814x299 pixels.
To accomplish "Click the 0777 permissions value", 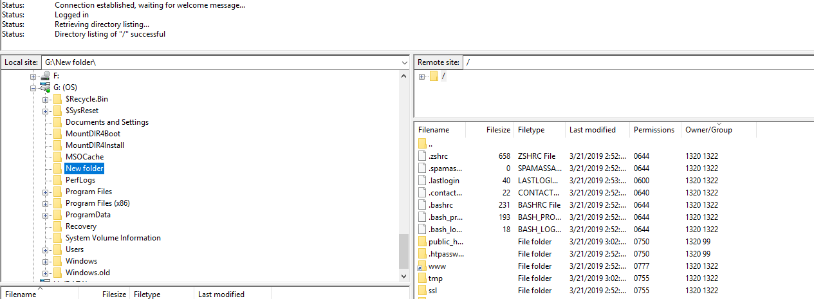I will point(642,266).
